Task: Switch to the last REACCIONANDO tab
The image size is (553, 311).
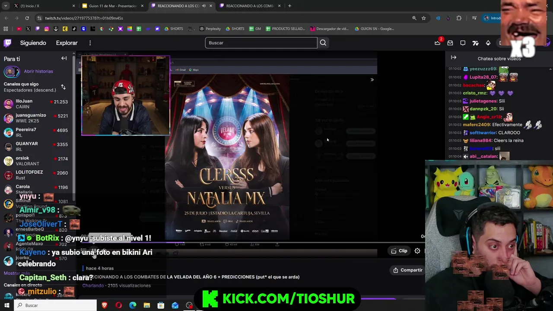Action: pos(250,6)
